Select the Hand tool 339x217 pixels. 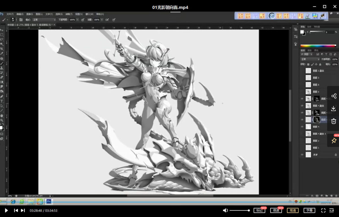2,115
